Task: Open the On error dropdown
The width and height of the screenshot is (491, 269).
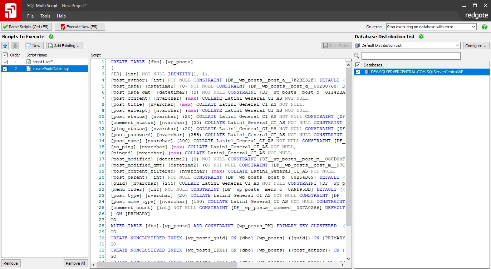Action: click(x=473, y=26)
